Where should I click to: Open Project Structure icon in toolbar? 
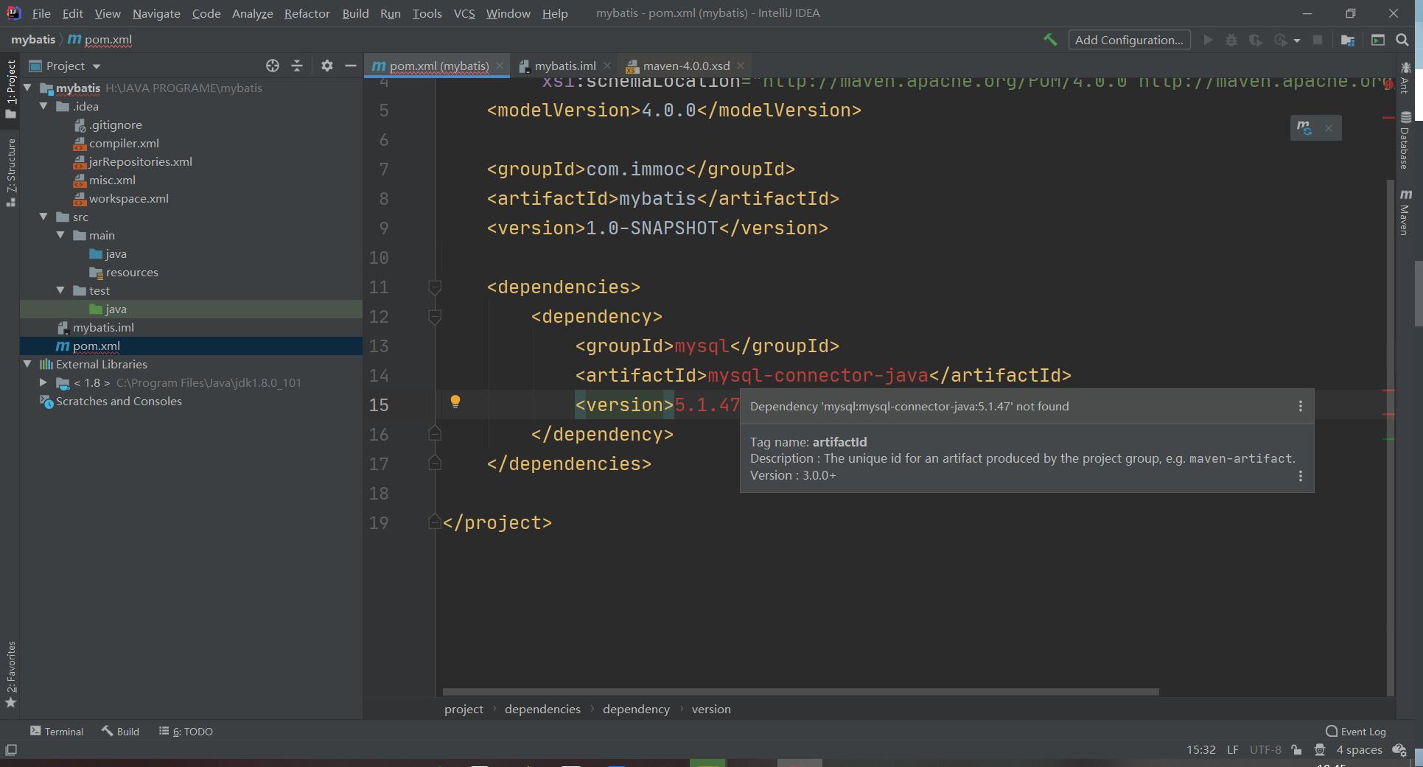click(1348, 40)
